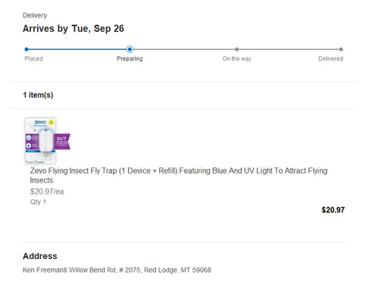Click the Arrives by Tue, Sep 26 heading
The height and width of the screenshot is (306, 379).
tap(74, 29)
